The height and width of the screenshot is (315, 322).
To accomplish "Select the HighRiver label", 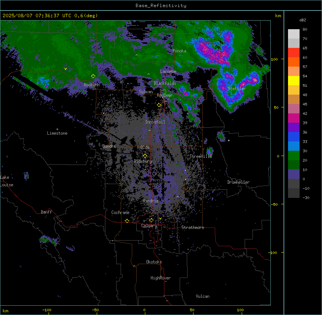I will [x=161, y=278].
